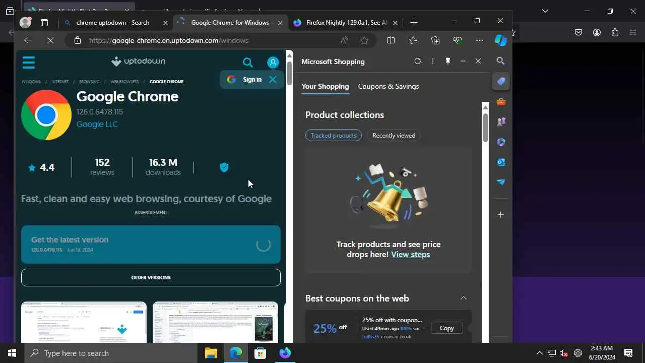Open the Edge sidebar search
645x363 pixels.
pos(500,61)
